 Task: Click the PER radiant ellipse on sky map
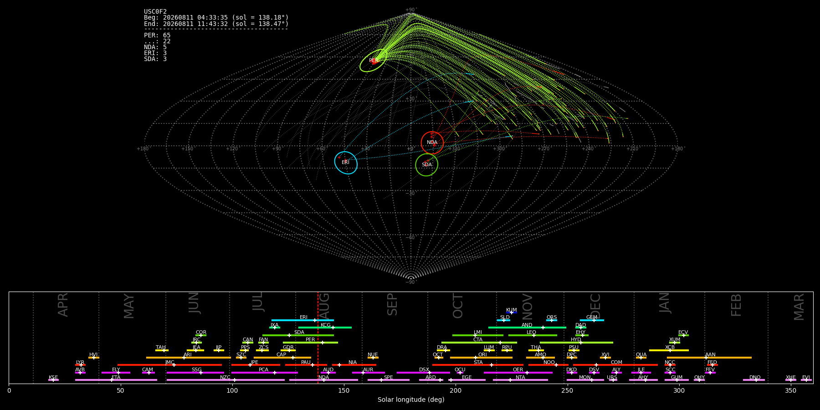(x=374, y=61)
